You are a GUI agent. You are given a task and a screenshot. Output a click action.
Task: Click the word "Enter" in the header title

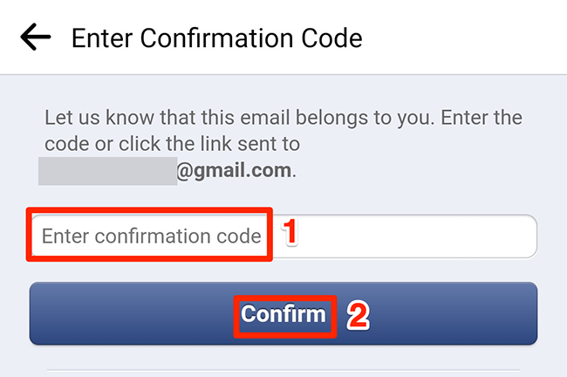(97, 38)
